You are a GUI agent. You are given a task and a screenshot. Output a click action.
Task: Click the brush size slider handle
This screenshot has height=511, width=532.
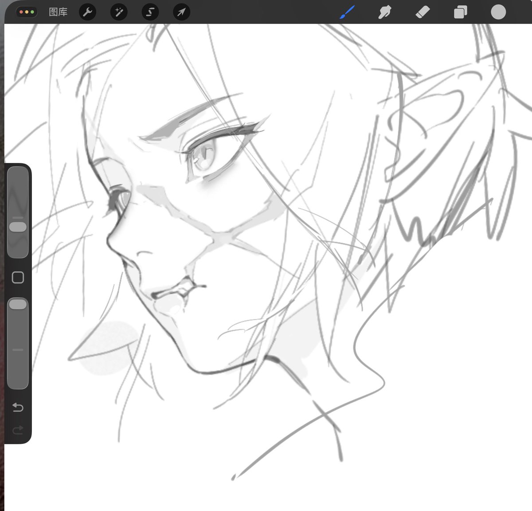coord(18,227)
